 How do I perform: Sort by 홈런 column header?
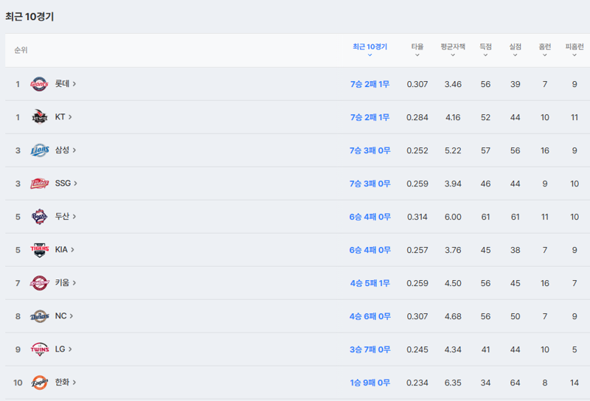(x=545, y=50)
